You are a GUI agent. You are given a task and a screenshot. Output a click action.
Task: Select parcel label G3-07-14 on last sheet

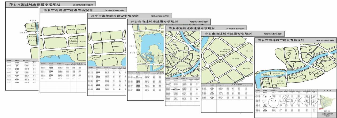tap(265, 80)
